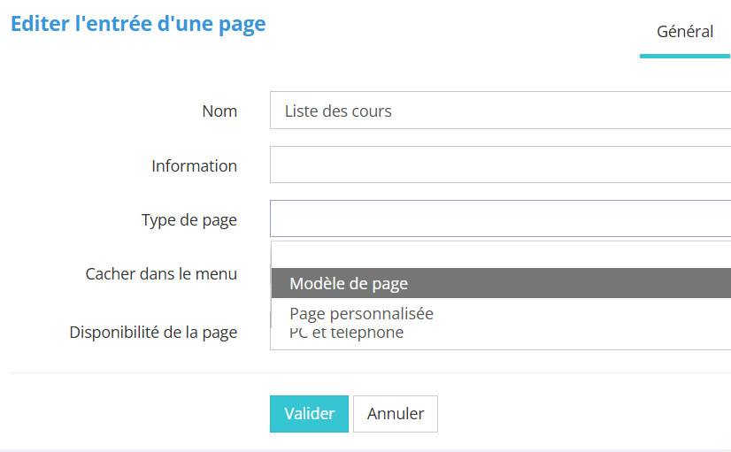Image resolution: width=731 pixels, height=452 pixels.
Task: Click the Type de page label
Action: (x=189, y=220)
